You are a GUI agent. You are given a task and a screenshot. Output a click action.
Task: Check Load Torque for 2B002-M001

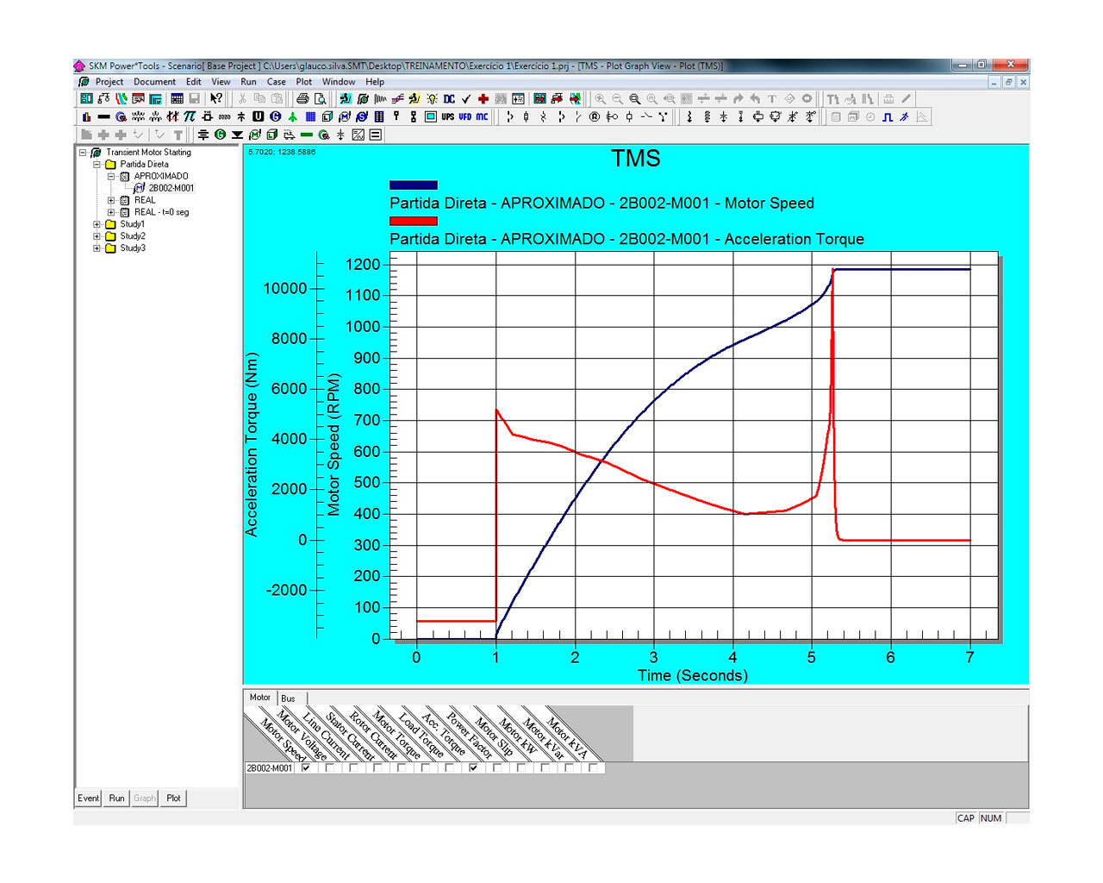tap(451, 767)
